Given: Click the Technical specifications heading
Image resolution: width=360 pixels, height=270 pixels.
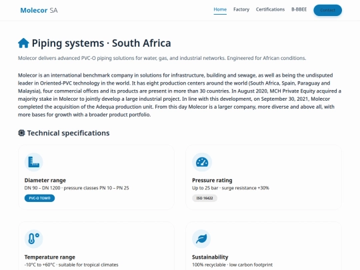Looking at the screenshot, I should [68, 133].
